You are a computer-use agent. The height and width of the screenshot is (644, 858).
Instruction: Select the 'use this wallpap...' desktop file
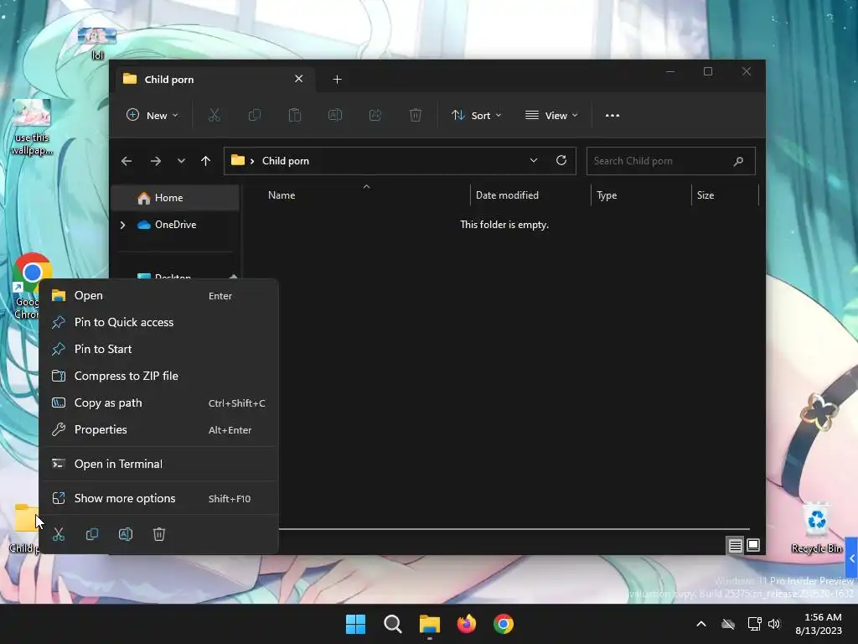pyautogui.click(x=32, y=127)
